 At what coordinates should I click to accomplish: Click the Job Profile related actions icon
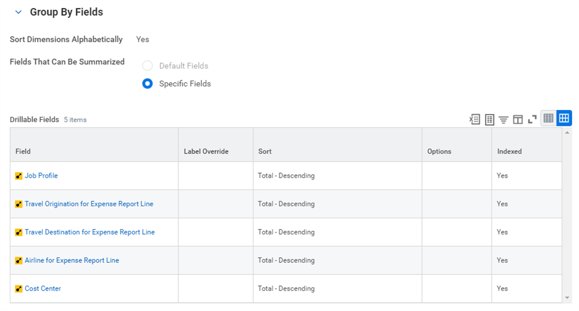coord(19,176)
